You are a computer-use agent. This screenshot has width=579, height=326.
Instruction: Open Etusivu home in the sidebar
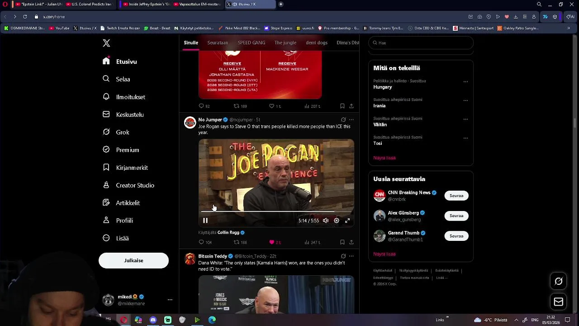coord(120,61)
